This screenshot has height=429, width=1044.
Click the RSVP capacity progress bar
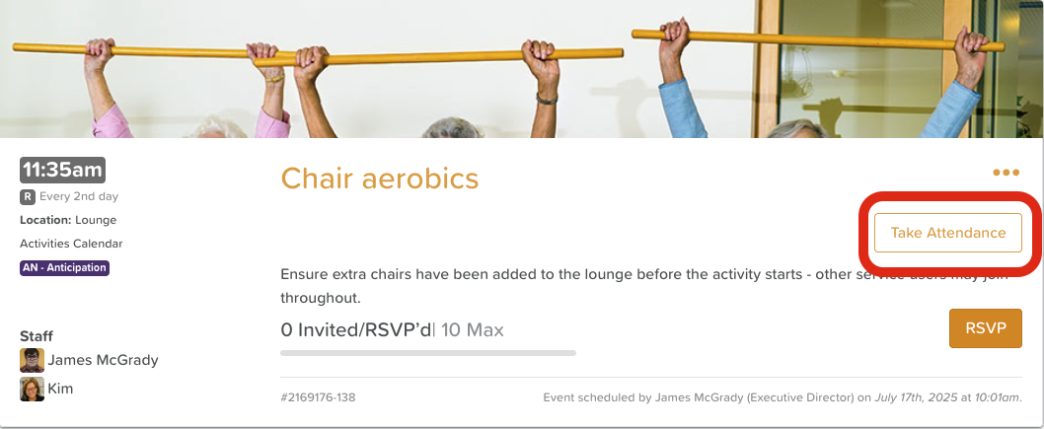tap(427, 352)
